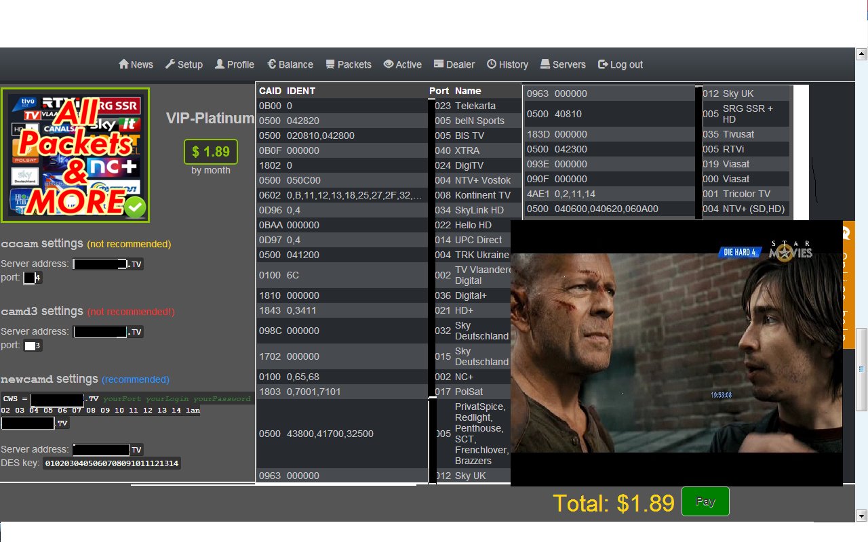Open the Servers page

click(x=563, y=64)
